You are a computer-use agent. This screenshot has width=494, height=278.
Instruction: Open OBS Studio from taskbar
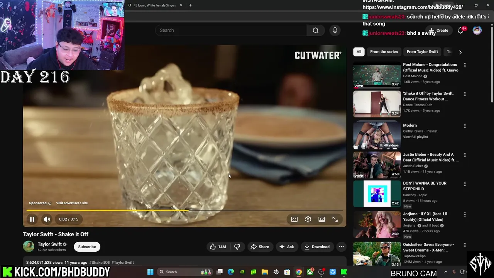(x=321, y=272)
